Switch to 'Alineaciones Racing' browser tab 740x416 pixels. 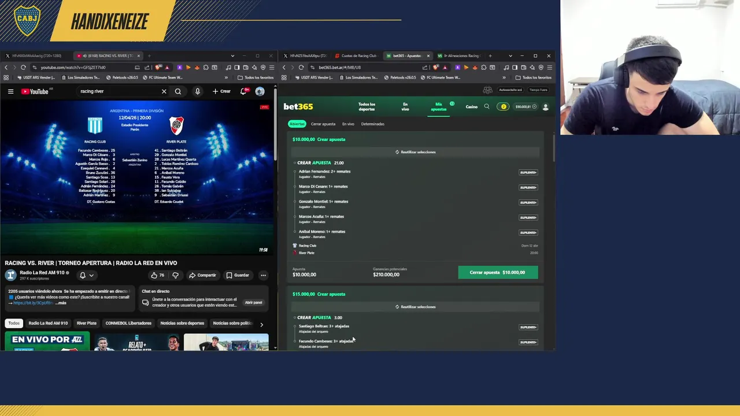pos(459,56)
